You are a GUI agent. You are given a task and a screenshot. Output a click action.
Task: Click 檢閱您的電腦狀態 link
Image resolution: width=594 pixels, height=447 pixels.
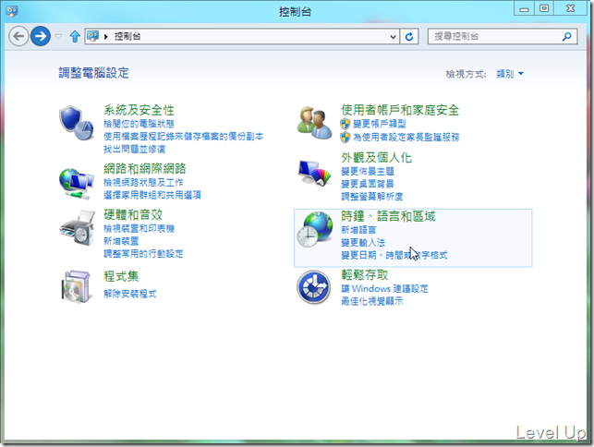139,124
